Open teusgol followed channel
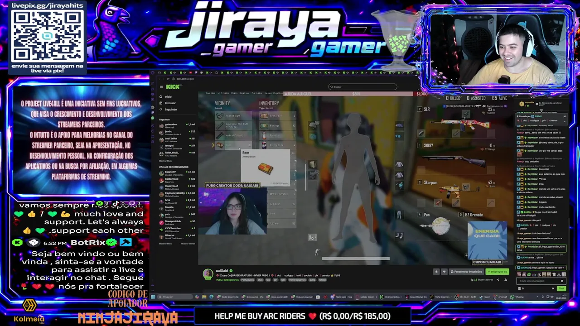The image size is (580, 326). coord(178,147)
